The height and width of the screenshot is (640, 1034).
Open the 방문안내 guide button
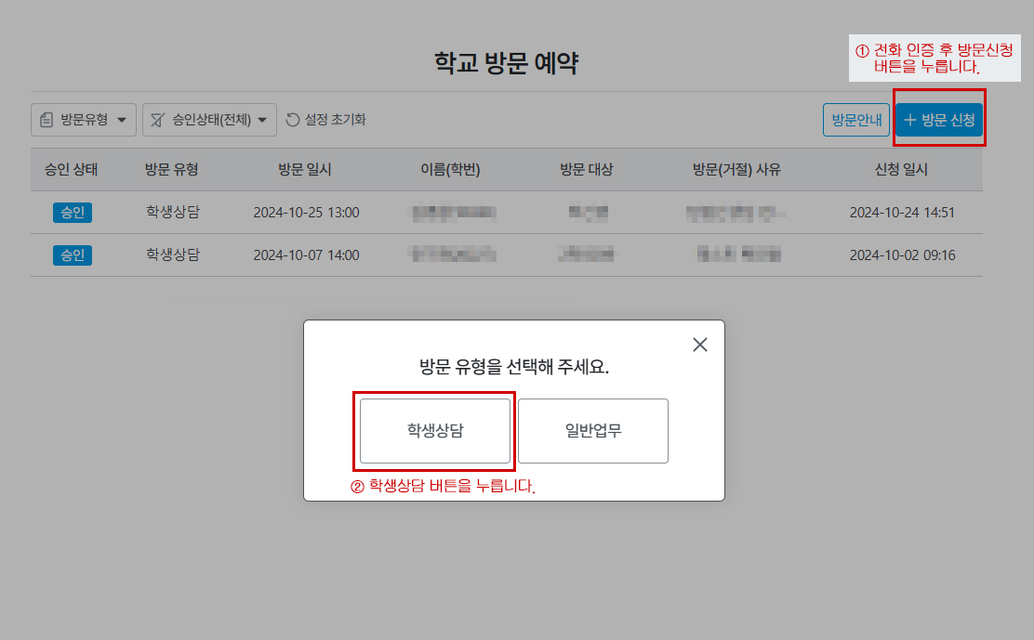coord(856,120)
